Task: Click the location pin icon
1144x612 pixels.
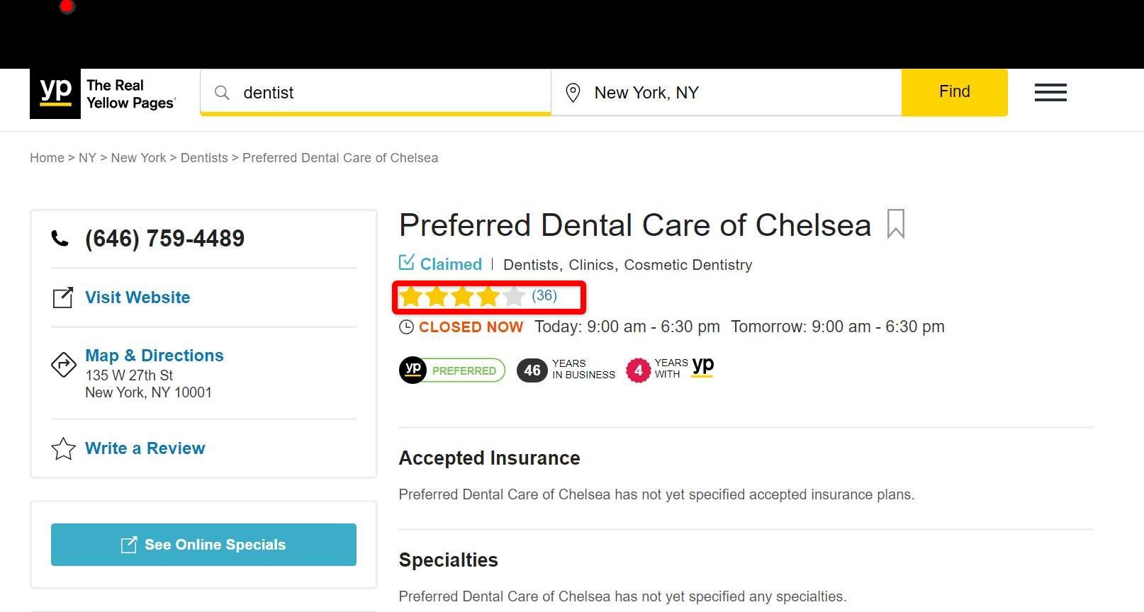Action: [x=573, y=92]
